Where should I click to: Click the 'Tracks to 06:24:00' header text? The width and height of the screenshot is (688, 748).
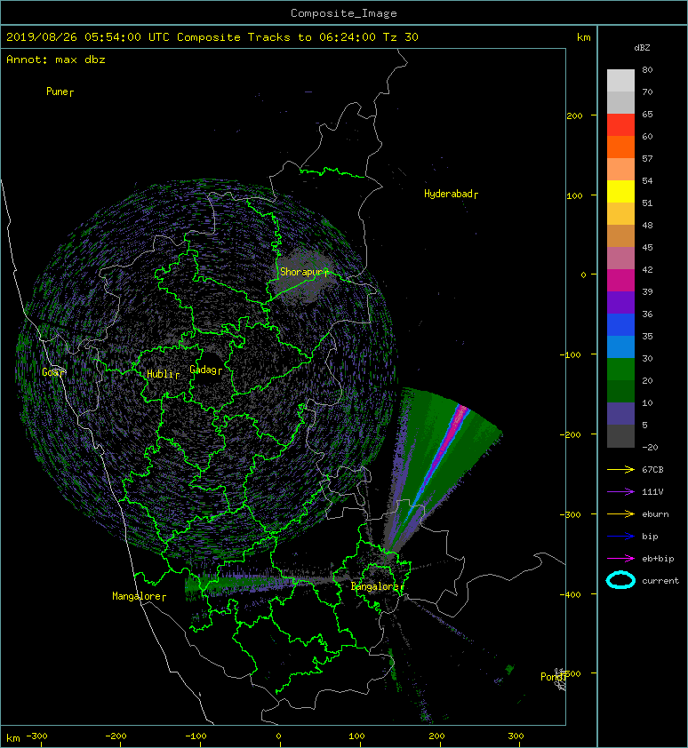312,37
